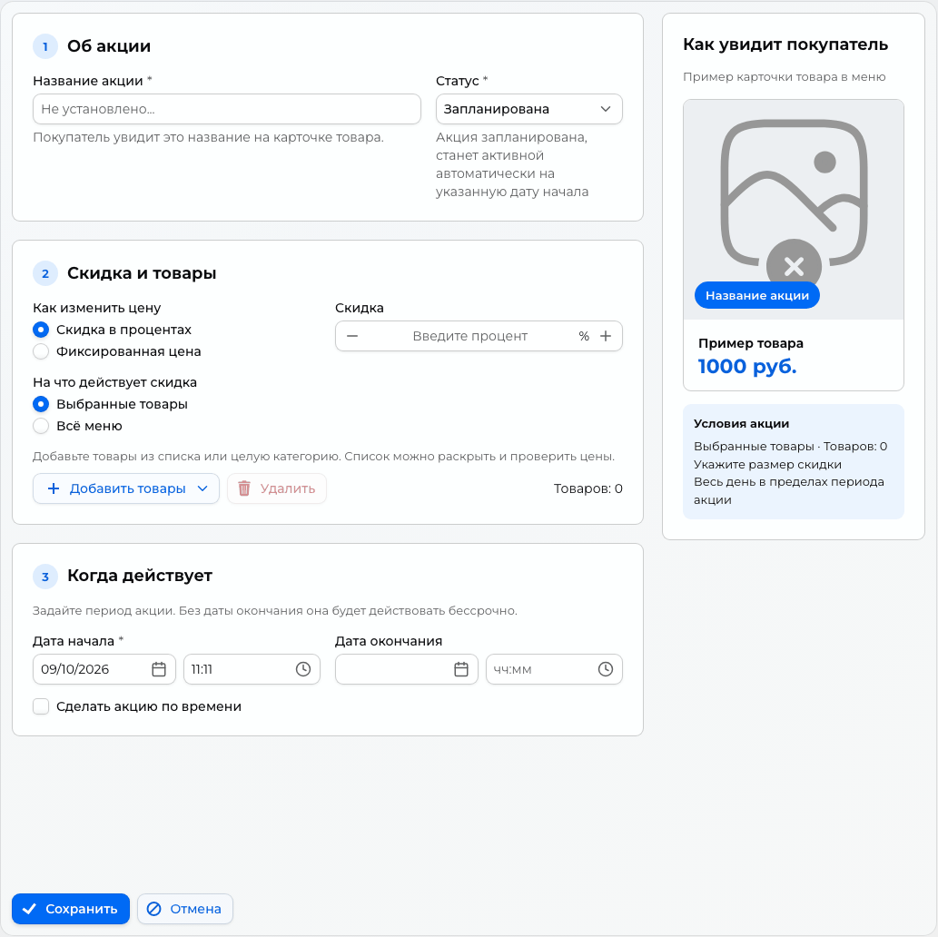This screenshot has height=937, width=938.
Task: Click the "Укажите размер скидки" condition line
Action: pyautogui.click(x=767, y=464)
